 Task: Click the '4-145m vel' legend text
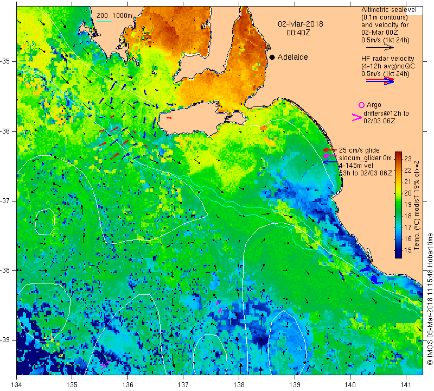click(x=356, y=166)
